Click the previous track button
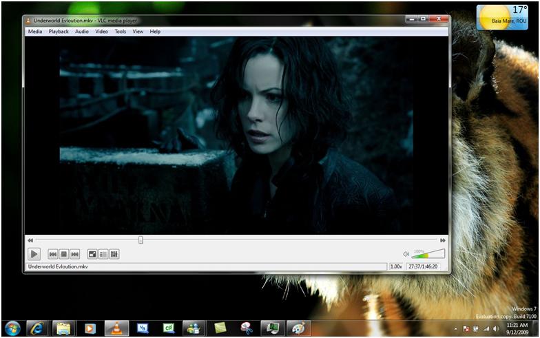 53,254
